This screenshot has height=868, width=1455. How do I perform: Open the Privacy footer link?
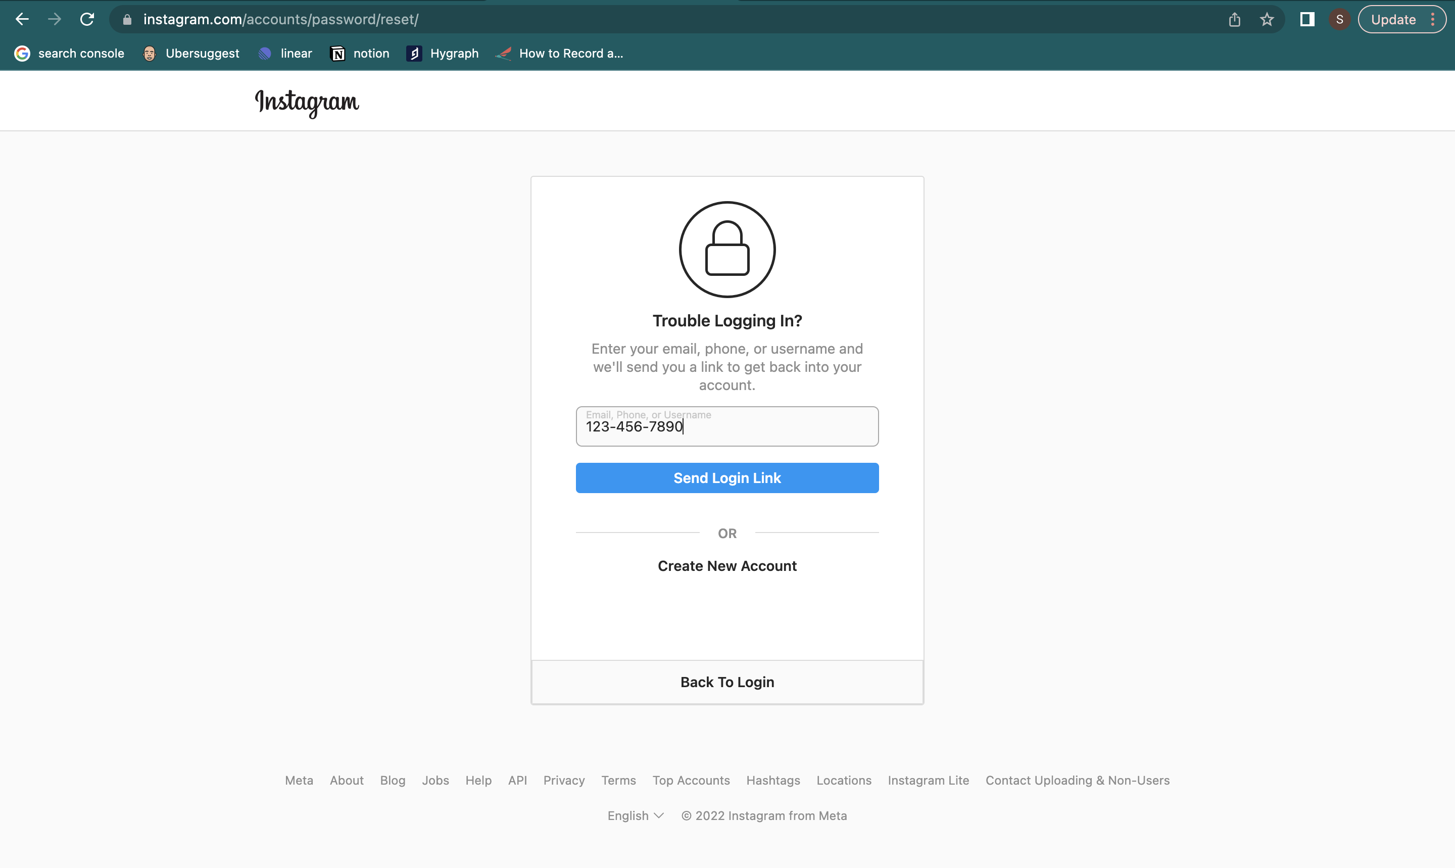coord(564,780)
